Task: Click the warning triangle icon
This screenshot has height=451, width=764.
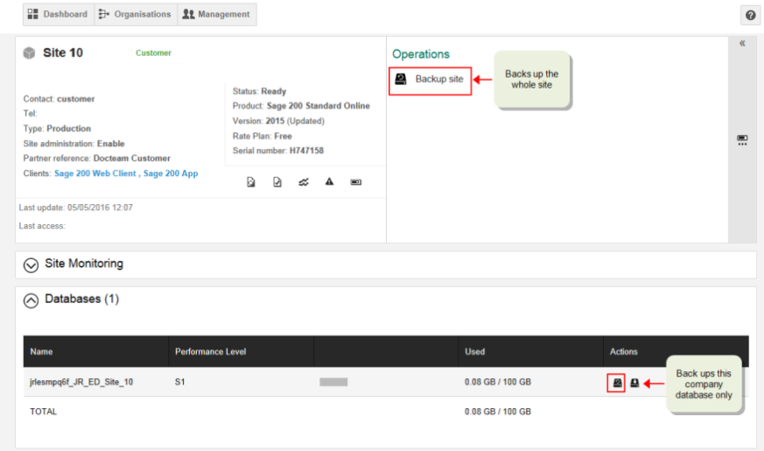Action: tap(329, 182)
